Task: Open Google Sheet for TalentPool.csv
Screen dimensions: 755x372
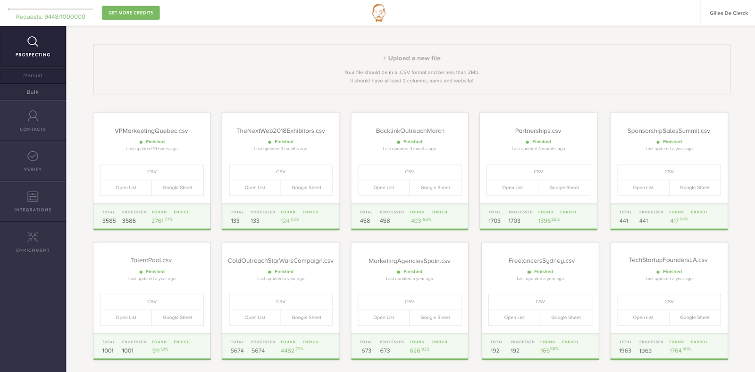Action: [x=178, y=318]
